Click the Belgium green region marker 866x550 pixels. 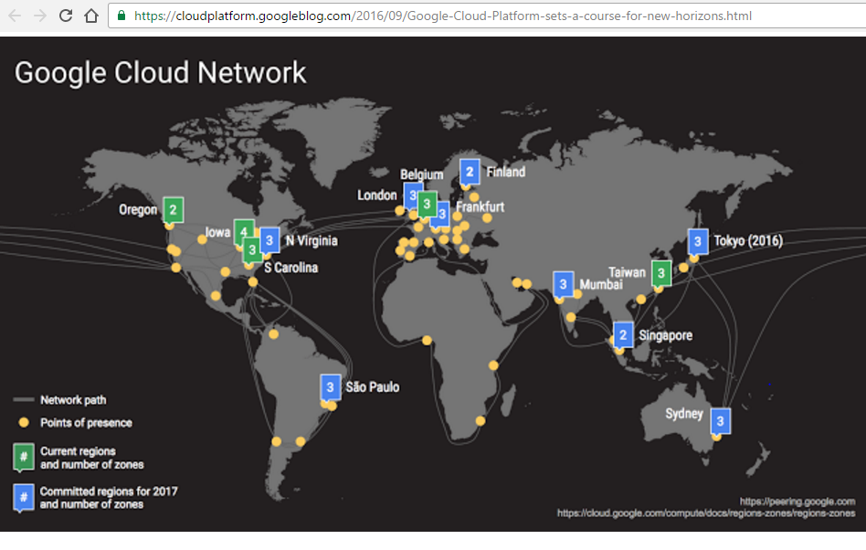[427, 205]
